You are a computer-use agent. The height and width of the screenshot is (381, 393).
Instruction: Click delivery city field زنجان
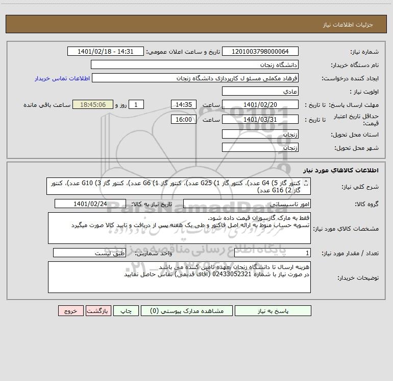(260, 147)
